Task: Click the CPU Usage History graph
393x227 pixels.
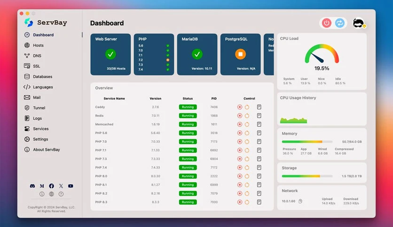Action: point(293,120)
